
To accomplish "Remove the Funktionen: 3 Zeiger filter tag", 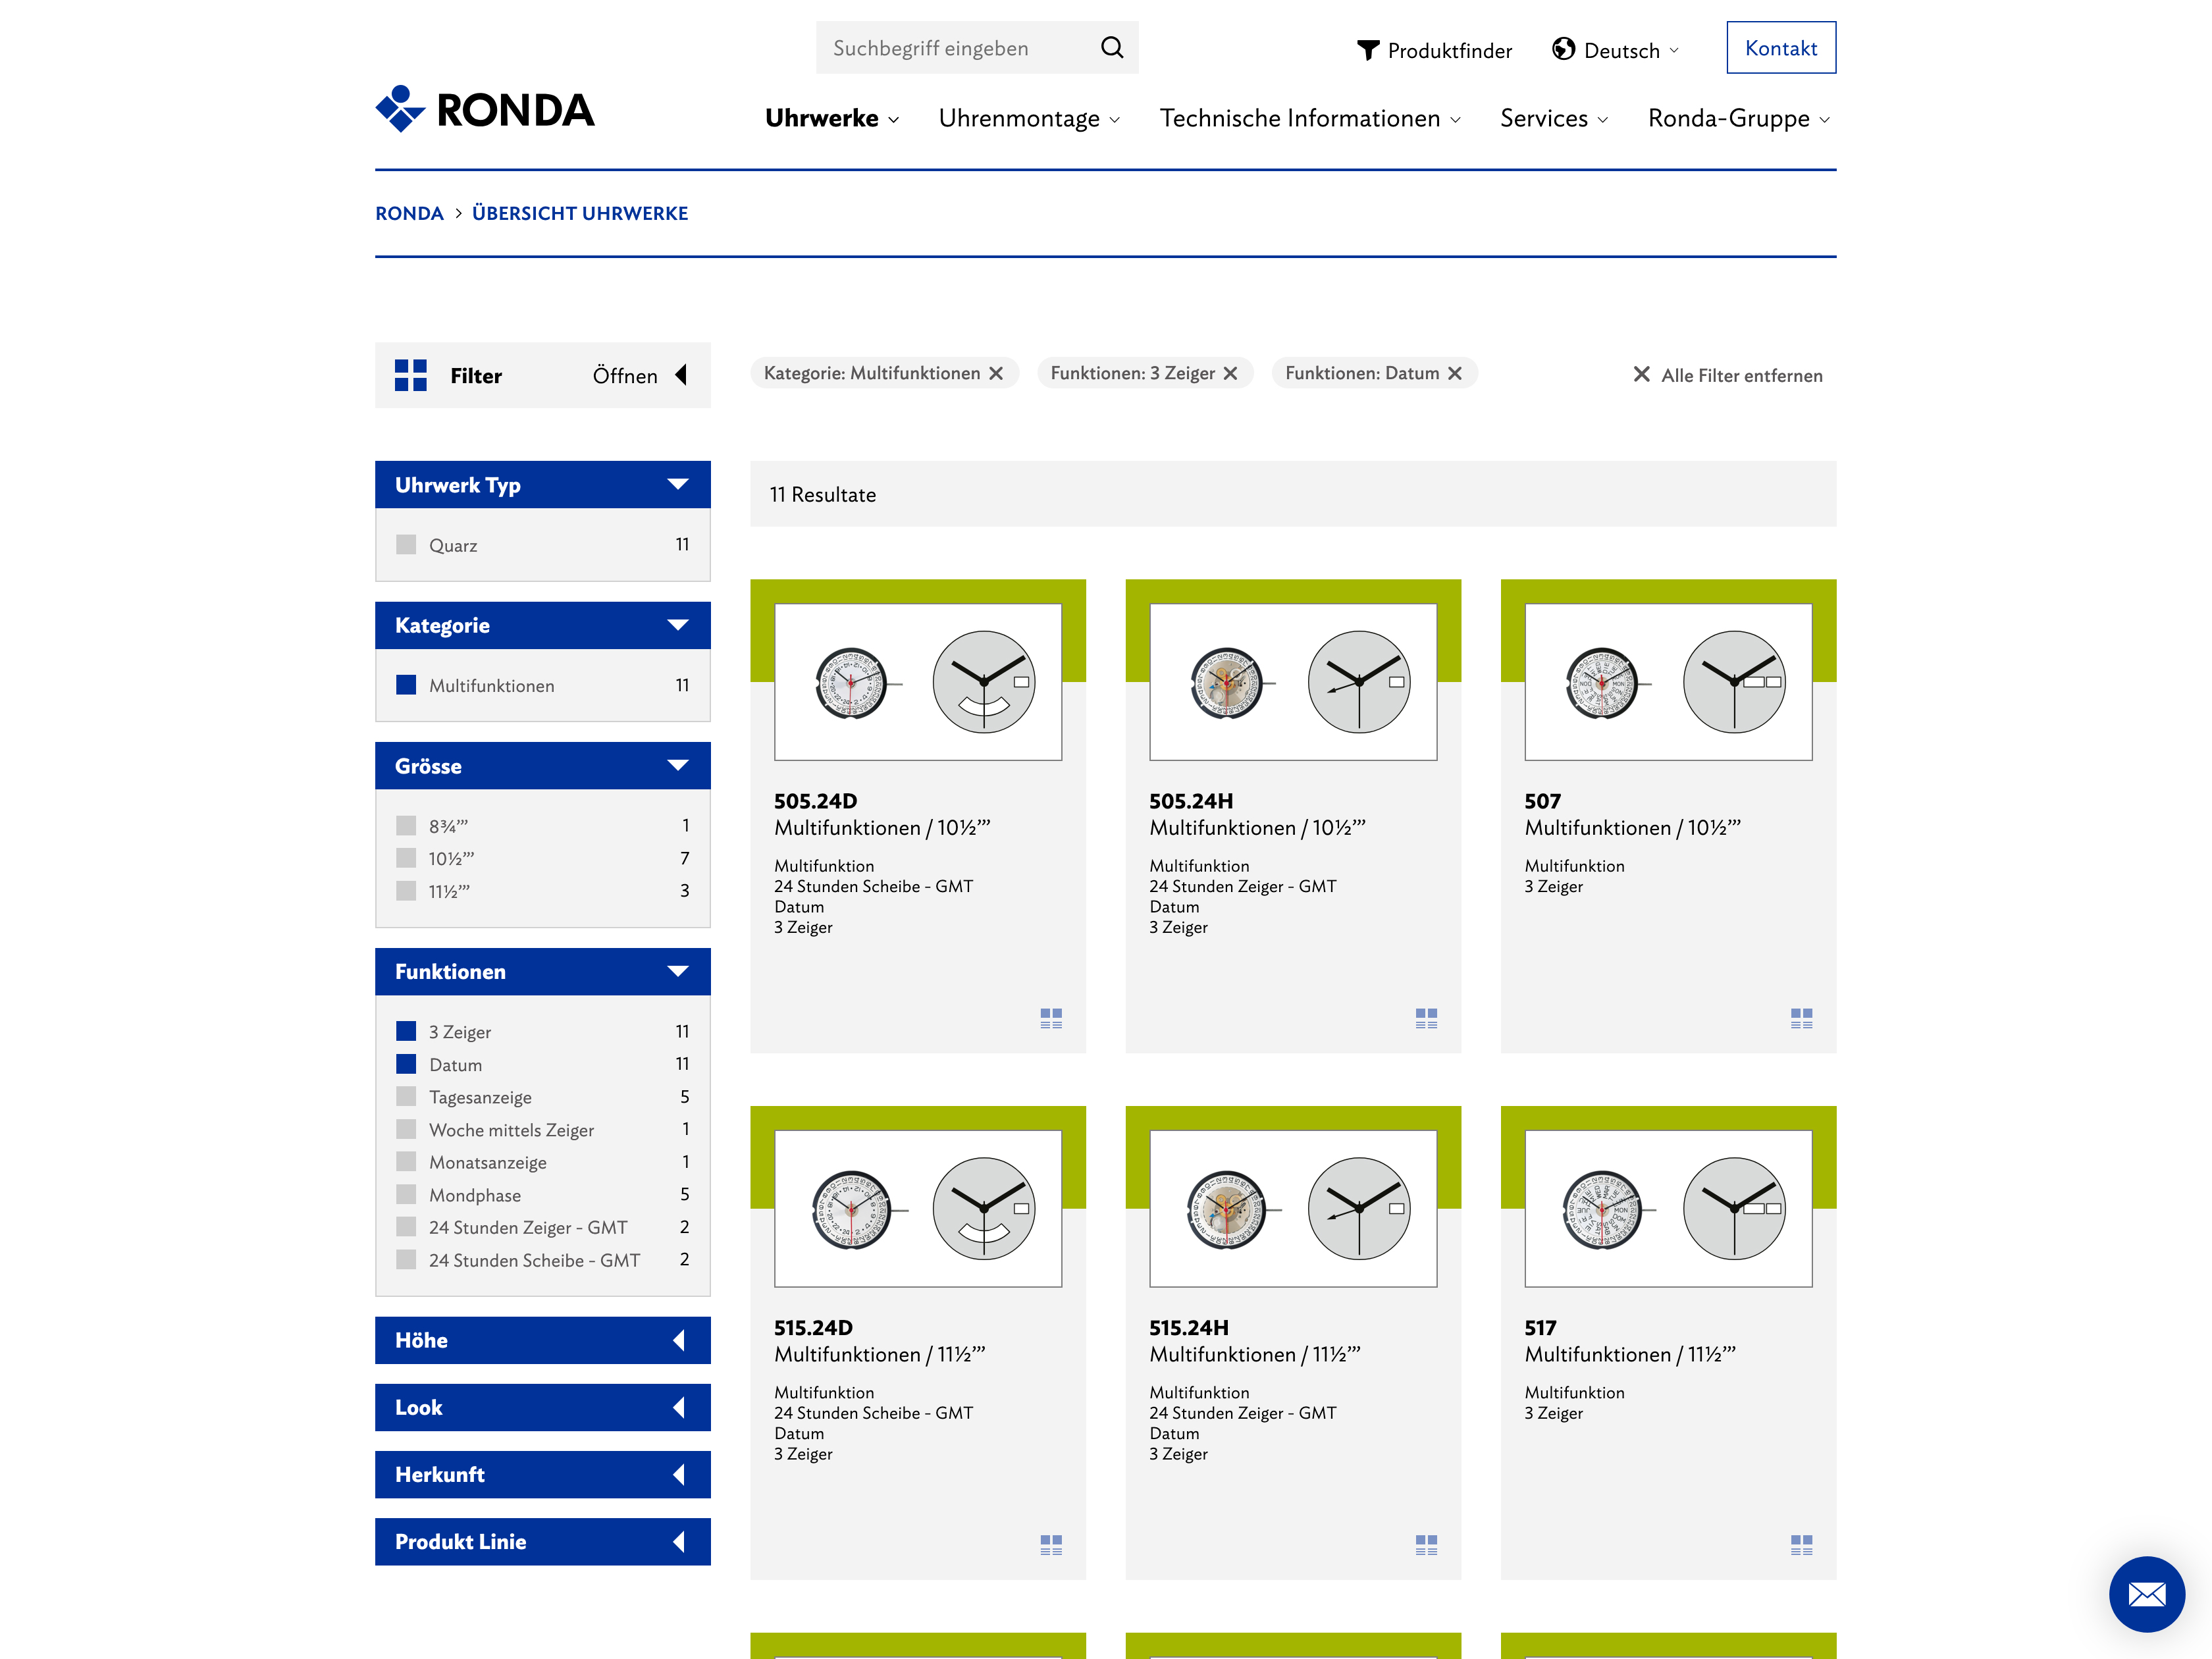I will tap(1230, 373).
